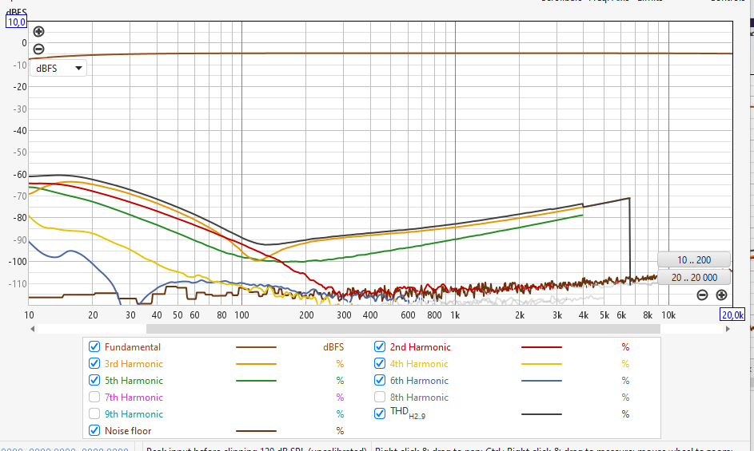Click the 6th Harmonic blue line sample
The image size is (754, 451).
(541, 381)
